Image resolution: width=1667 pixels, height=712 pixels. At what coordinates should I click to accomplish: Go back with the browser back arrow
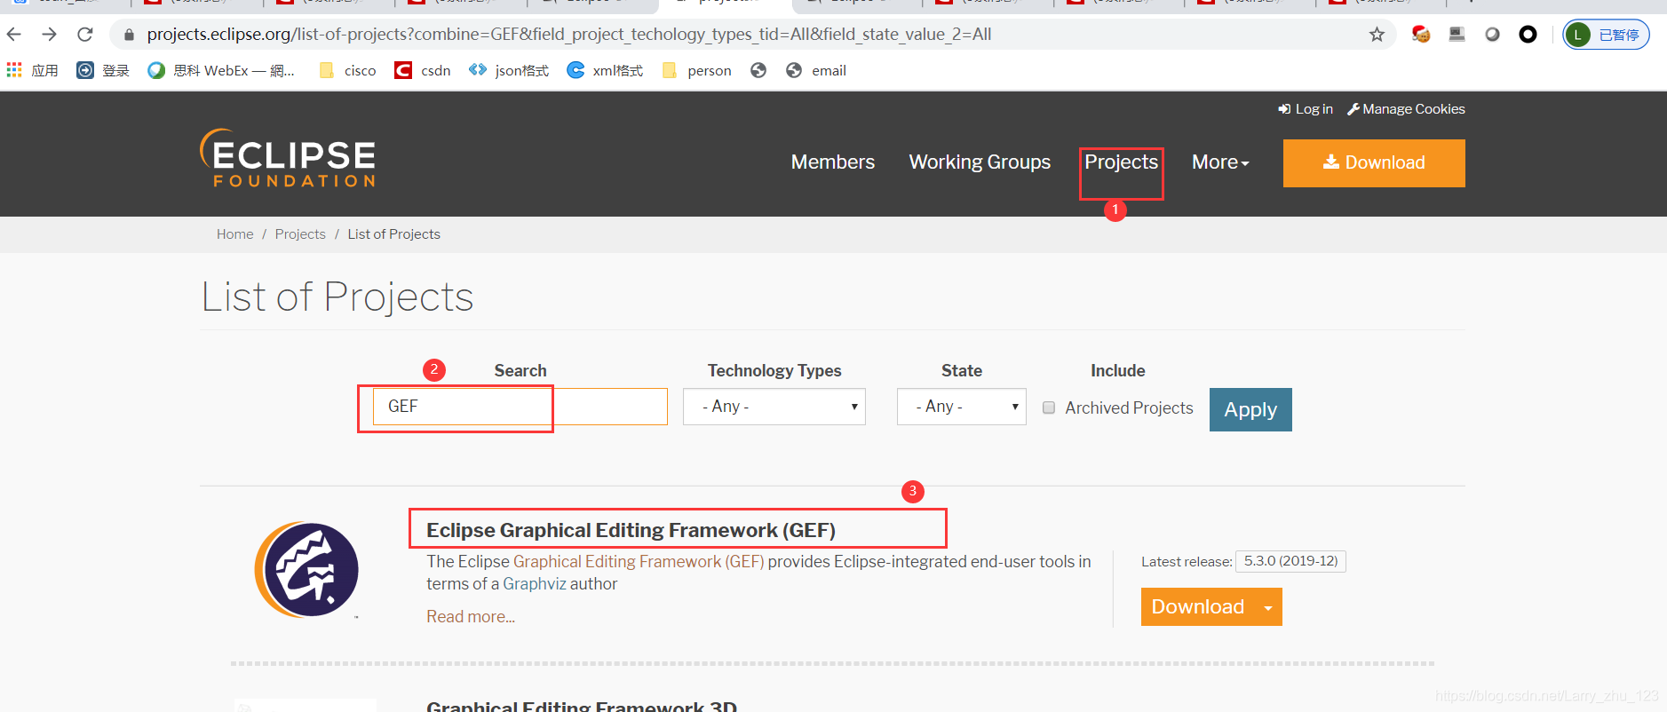(14, 35)
